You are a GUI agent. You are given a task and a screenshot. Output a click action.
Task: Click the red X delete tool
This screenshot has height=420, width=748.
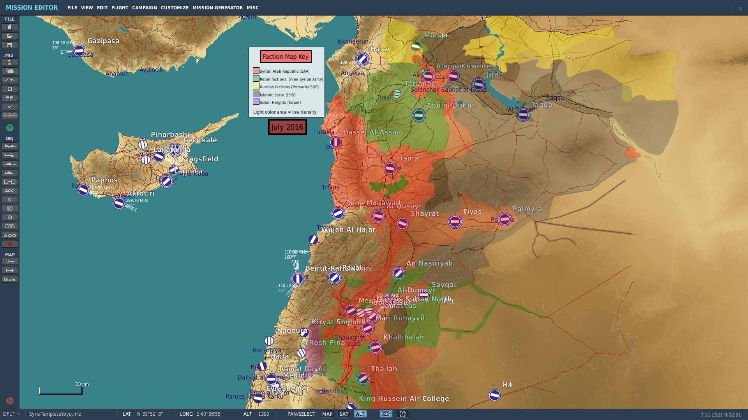[x=10, y=244]
